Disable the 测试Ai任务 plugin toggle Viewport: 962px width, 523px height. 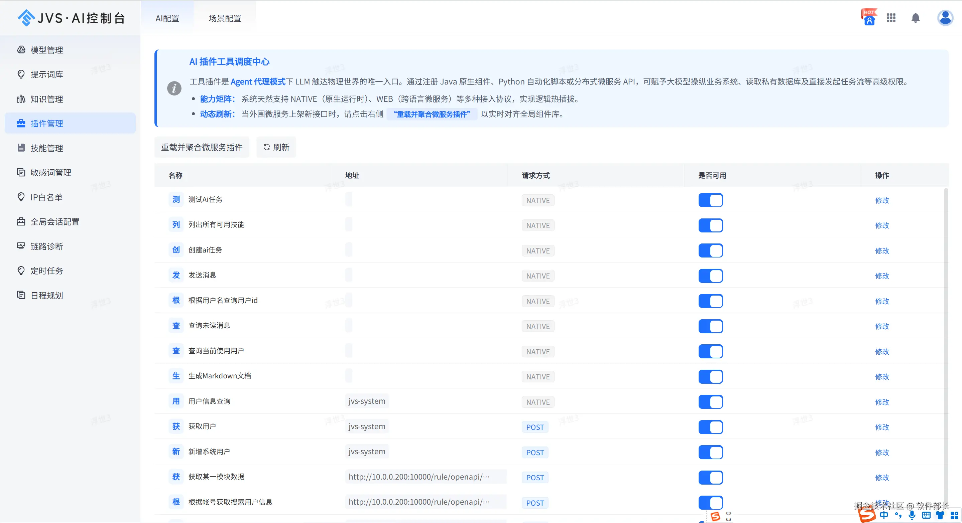click(710, 200)
